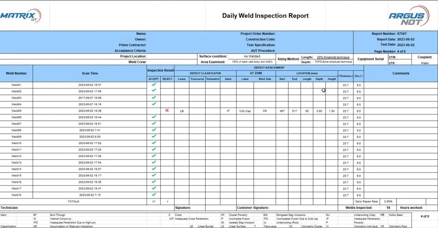Click the IF ident cell in Weld05 row
438x228 pixels.
coord(228,111)
